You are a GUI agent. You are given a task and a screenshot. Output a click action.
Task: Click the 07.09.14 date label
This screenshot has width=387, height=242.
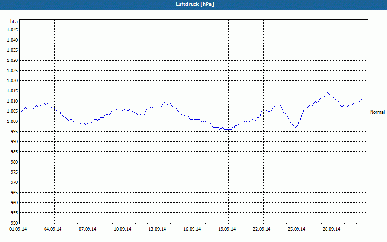point(88,229)
